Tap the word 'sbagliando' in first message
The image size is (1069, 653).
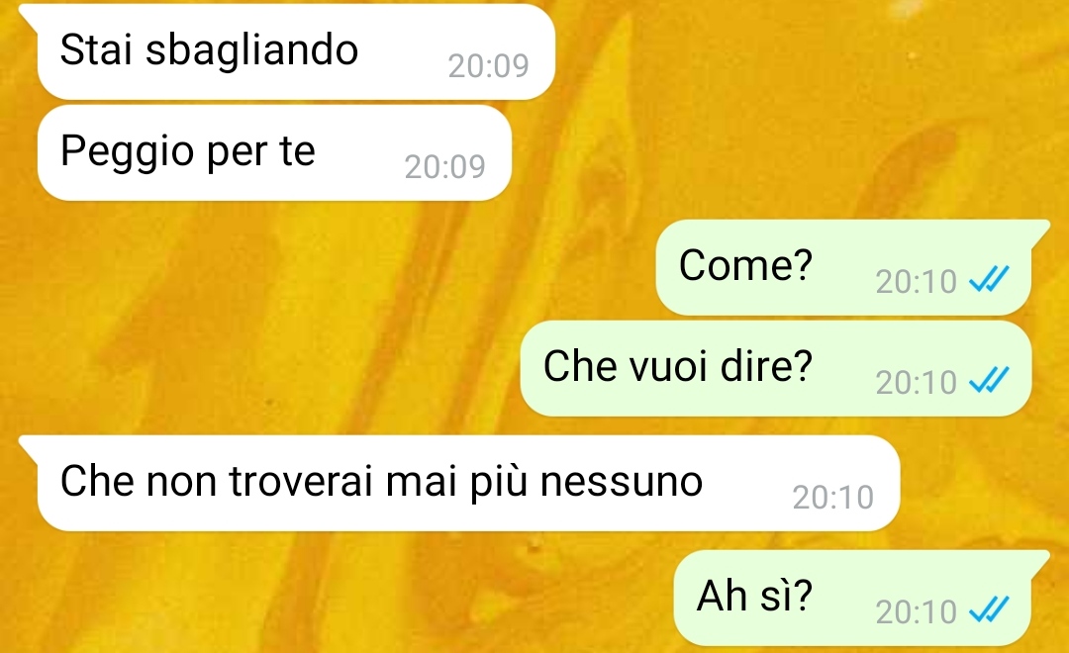point(251,50)
